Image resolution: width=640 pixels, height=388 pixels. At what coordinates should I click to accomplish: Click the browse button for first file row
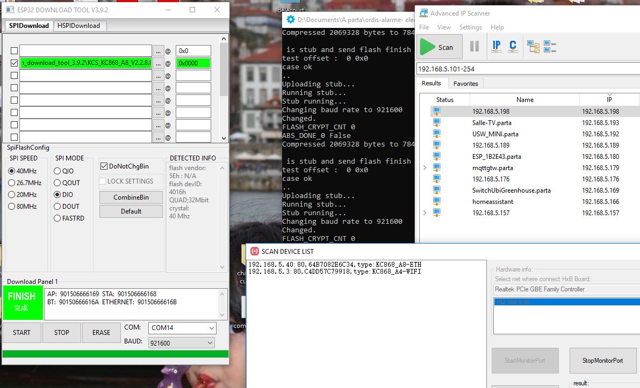158,51
